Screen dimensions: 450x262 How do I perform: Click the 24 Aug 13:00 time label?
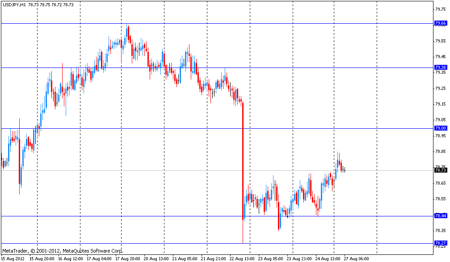[x=328, y=258]
